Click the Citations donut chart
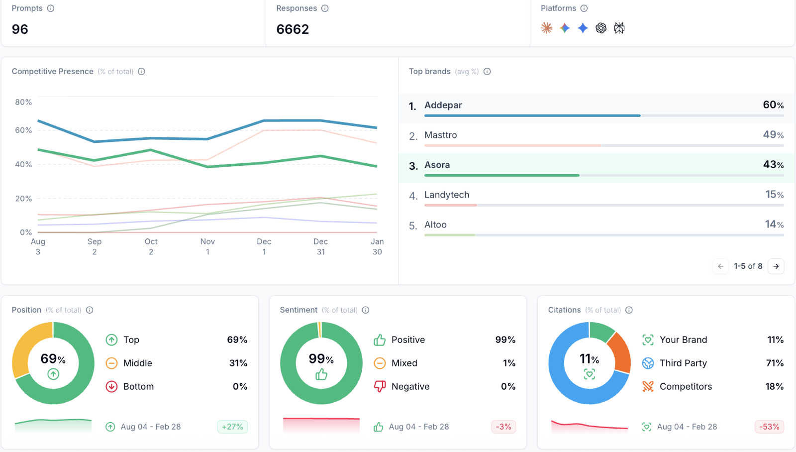 (x=590, y=363)
